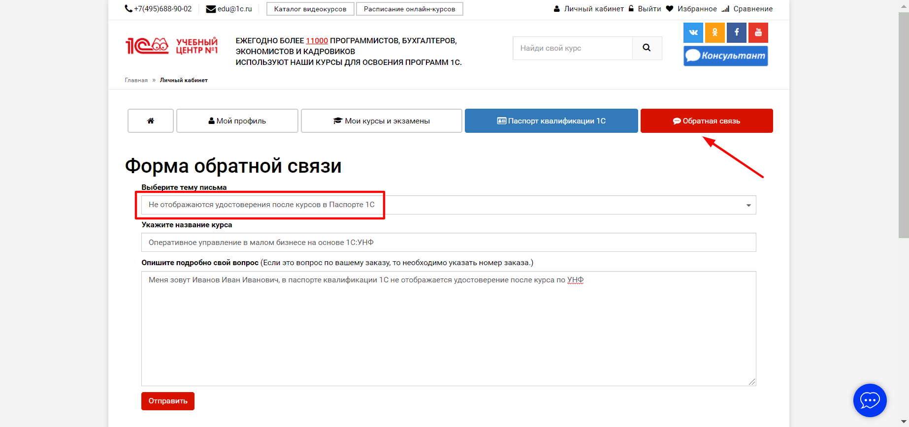The height and width of the screenshot is (427, 909).
Task: Click the home icon tab
Action: 151,121
